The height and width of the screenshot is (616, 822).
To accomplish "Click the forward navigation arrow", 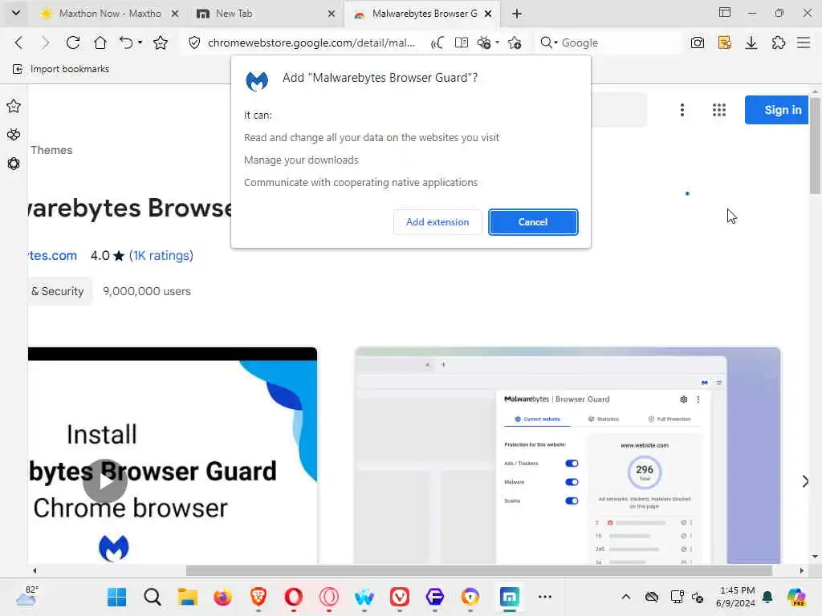I will click(45, 43).
